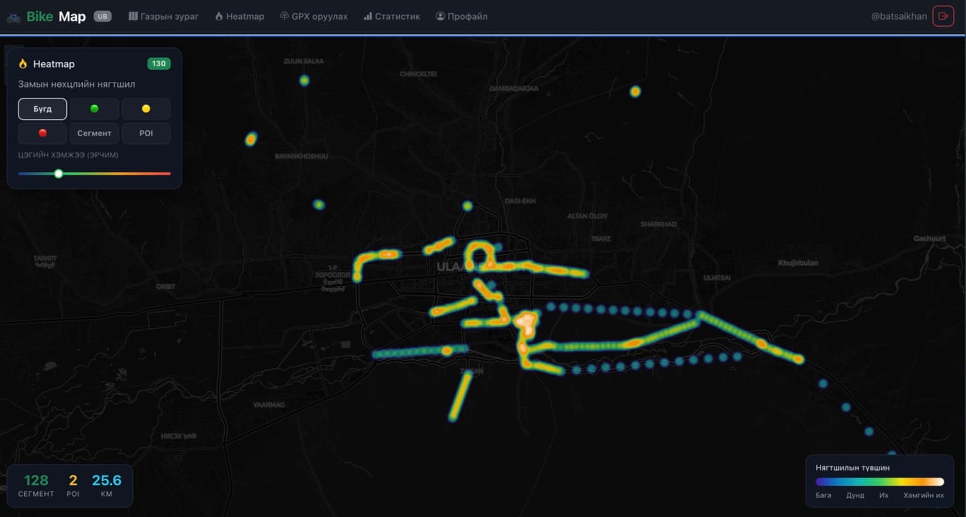The width and height of the screenshot is (966, 517).
Task: Filter heatmap by green dot
Action: (x=94, y=109)
